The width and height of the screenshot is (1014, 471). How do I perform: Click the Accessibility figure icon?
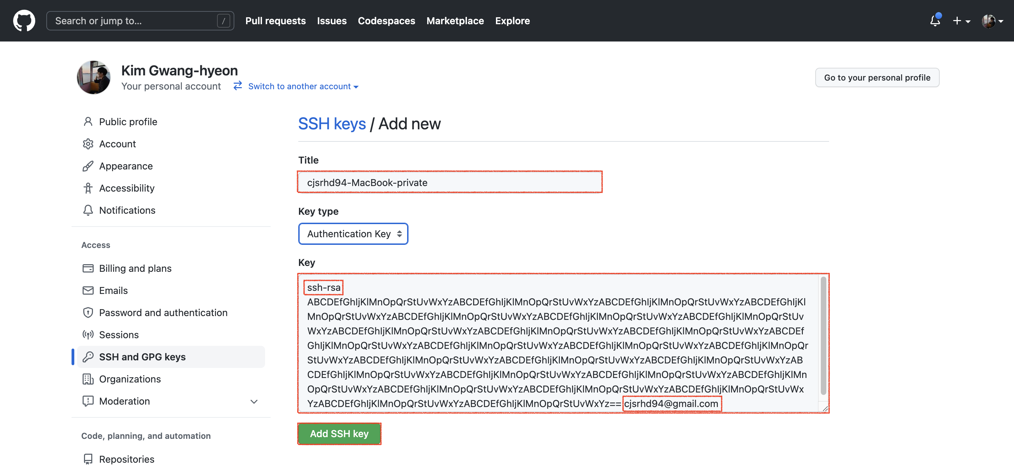pos(88,188)
